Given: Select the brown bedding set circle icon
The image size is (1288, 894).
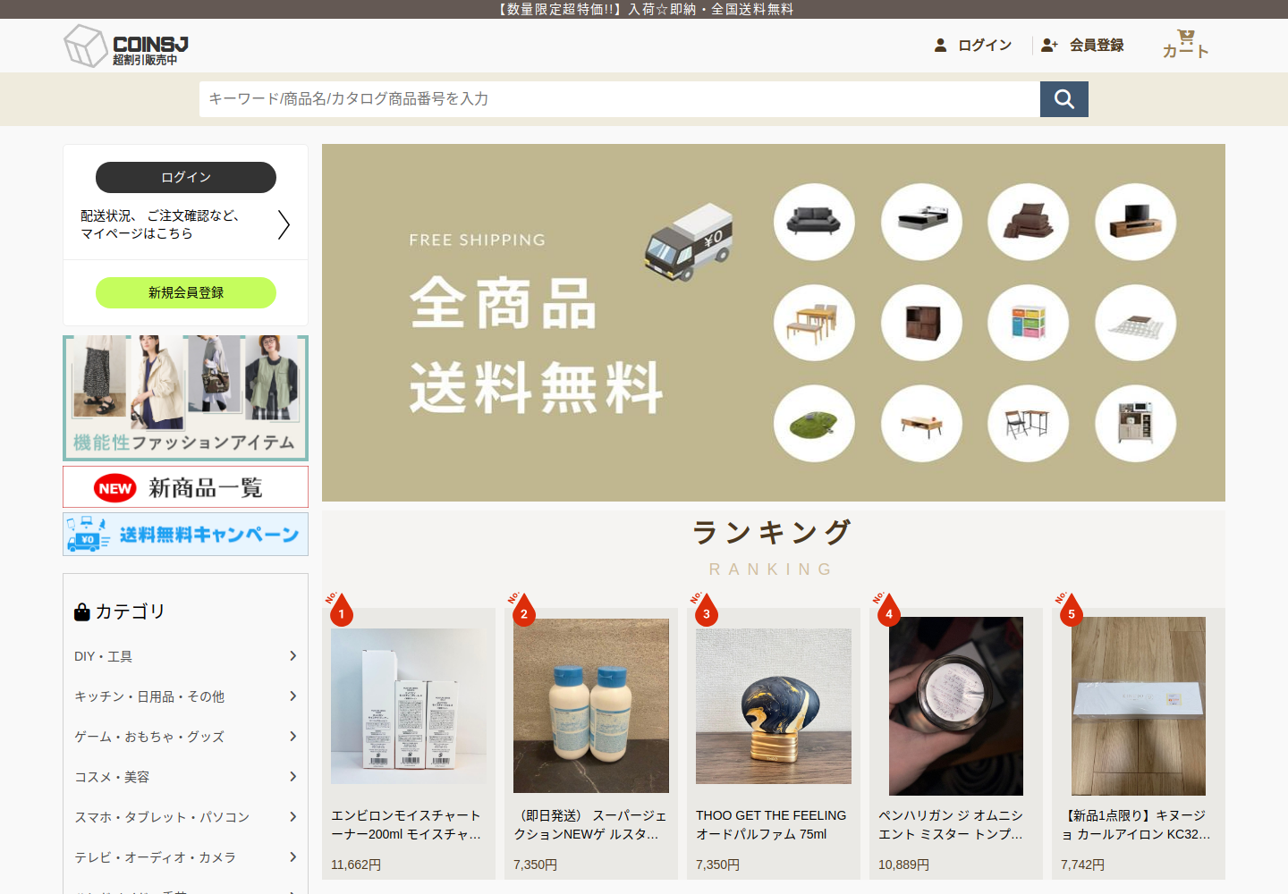Looking at the screenshot, I should point(1029,222).
